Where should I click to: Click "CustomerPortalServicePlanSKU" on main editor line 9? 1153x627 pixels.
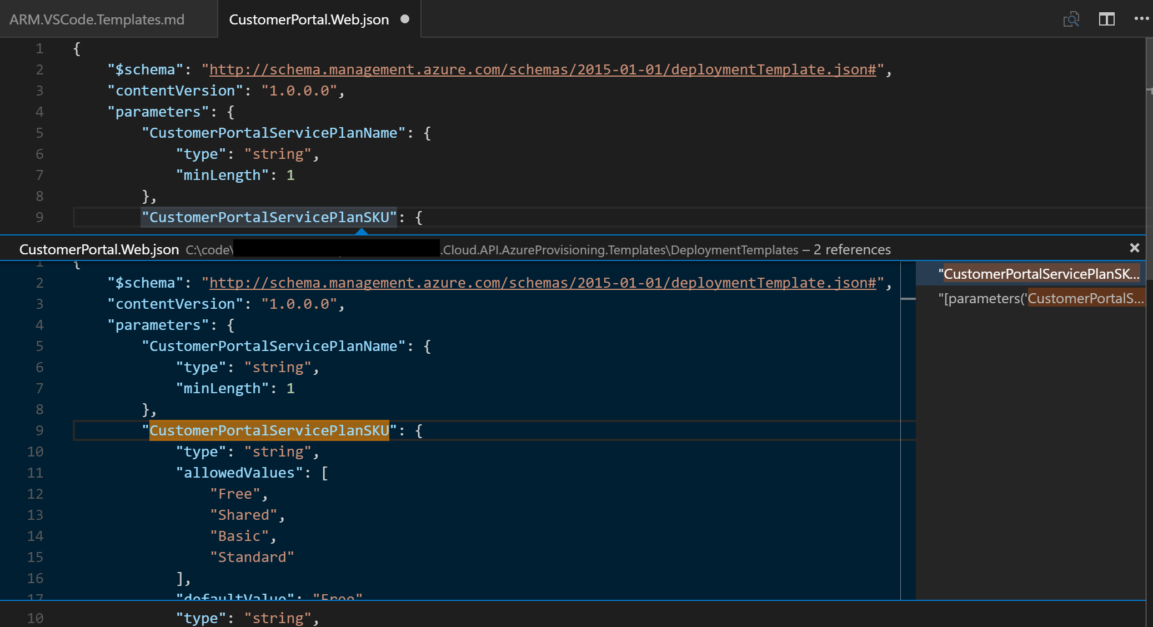click(x=269, y=217)
